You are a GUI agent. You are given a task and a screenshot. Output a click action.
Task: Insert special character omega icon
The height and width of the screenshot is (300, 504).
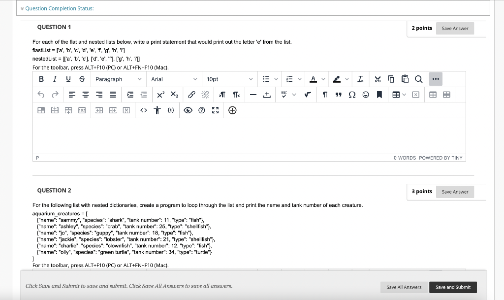[352, 95]
